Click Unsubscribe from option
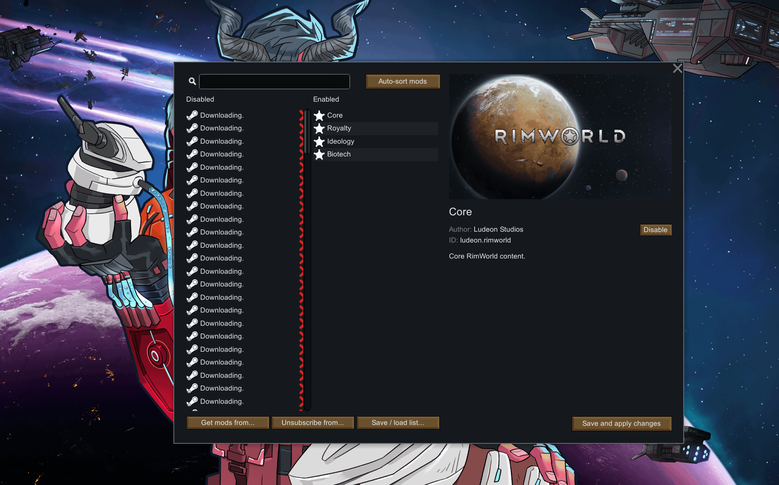The image size is (779, 485). pos(313,423)
